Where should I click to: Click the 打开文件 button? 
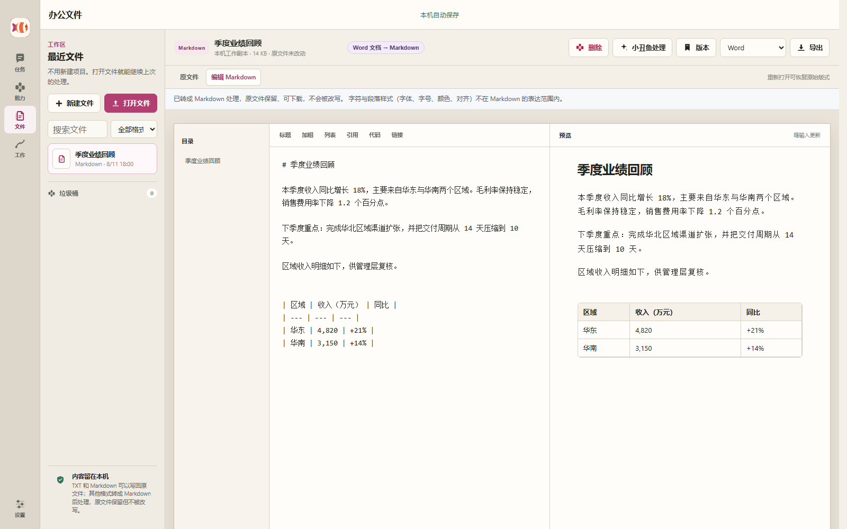(131, 103)
